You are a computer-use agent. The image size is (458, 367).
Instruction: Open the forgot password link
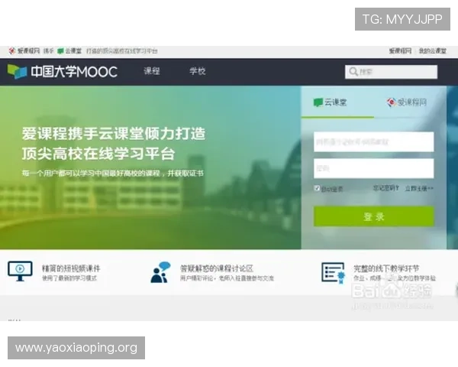point(385,188)
